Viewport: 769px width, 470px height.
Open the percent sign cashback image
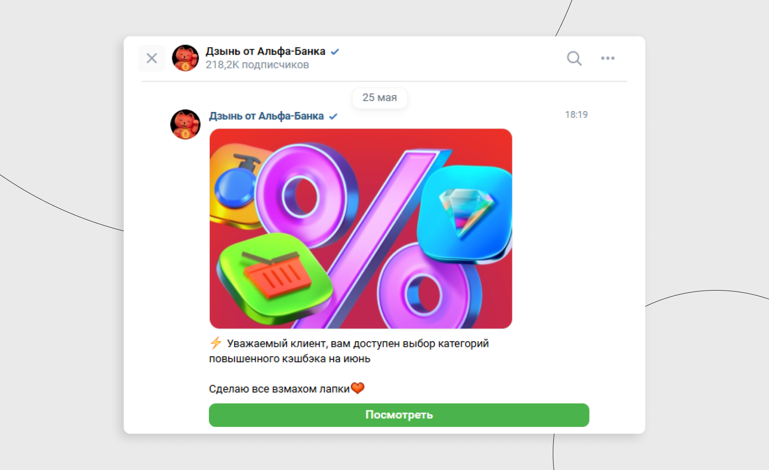361,229
